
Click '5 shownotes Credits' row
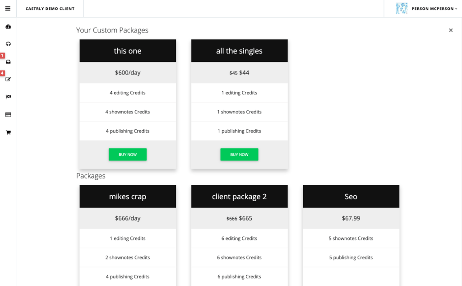(351, 239)
